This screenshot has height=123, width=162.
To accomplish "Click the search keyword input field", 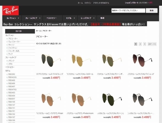I will click(x=128, y=10).
